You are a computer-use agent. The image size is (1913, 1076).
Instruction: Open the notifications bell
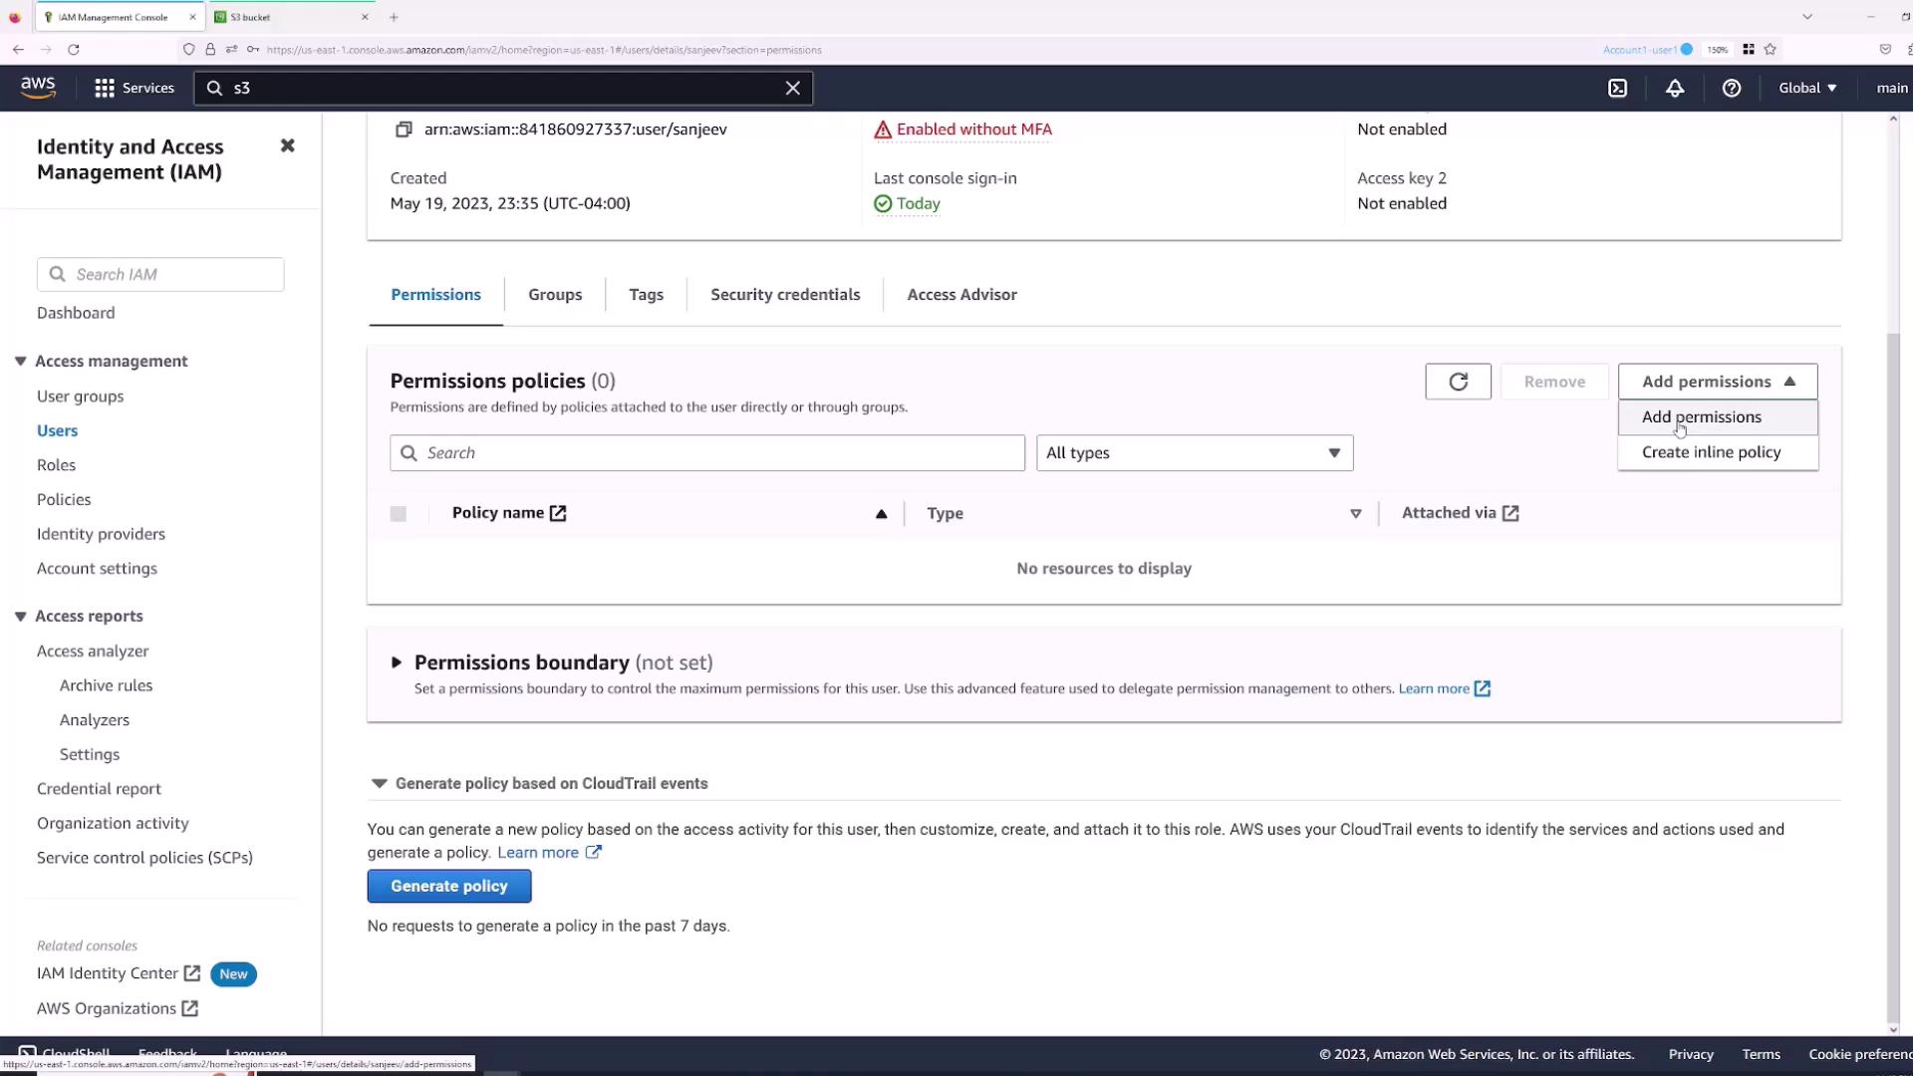click(1675, 88)
